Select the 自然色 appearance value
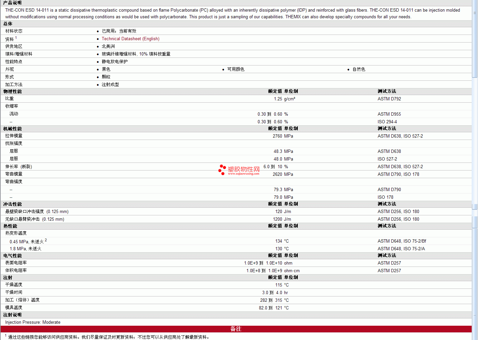 (359, 69)
